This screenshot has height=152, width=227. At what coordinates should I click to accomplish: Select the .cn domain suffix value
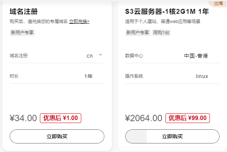click(x=89, y=56)
